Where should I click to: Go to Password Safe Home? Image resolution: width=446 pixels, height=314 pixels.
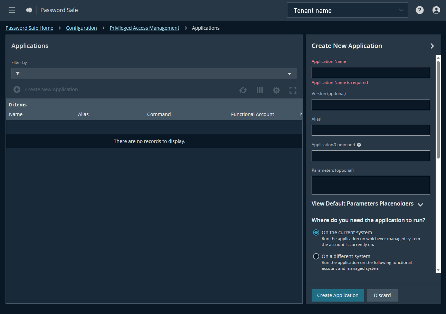click(x=29, y=28)
